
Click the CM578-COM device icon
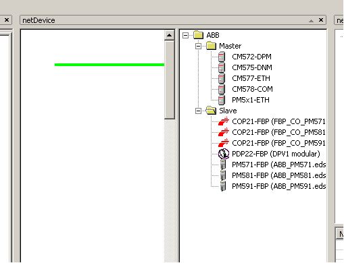point(222,89)
